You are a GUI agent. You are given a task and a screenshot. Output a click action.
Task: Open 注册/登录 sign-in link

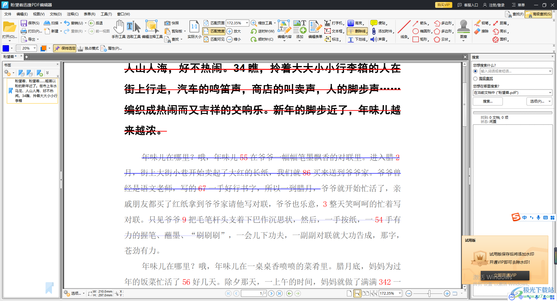[494, 5]
